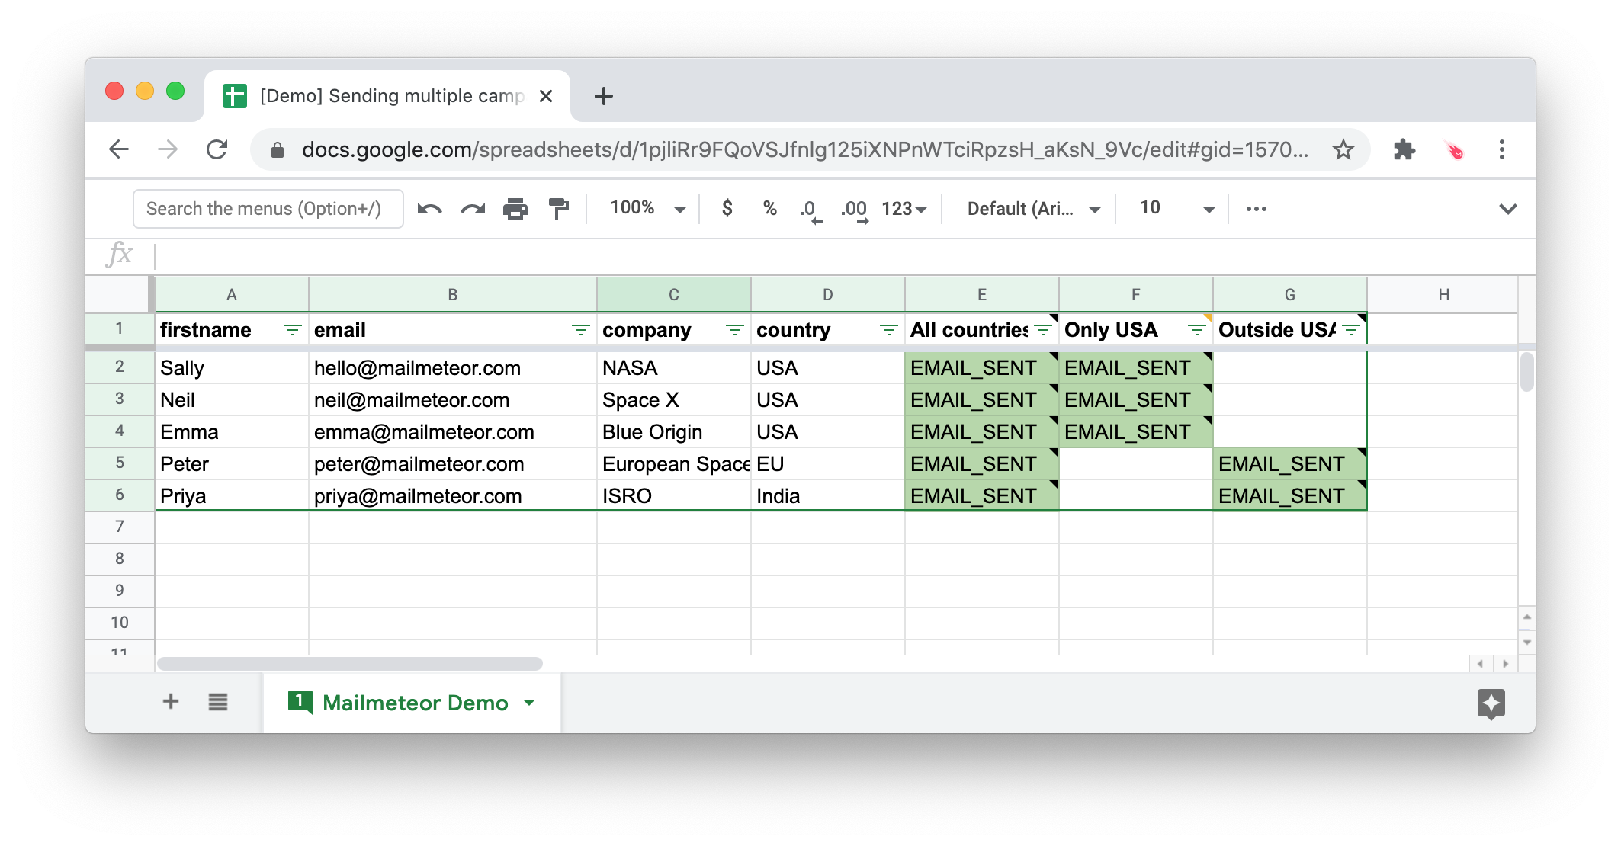Screen dimensions: 1621x846
Task: Open a new browser tab
Action: pyautogui.click(x=604, y=96)
